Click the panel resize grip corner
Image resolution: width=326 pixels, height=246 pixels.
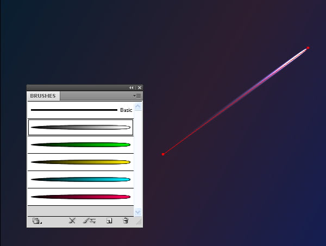[x=139, y=222]
